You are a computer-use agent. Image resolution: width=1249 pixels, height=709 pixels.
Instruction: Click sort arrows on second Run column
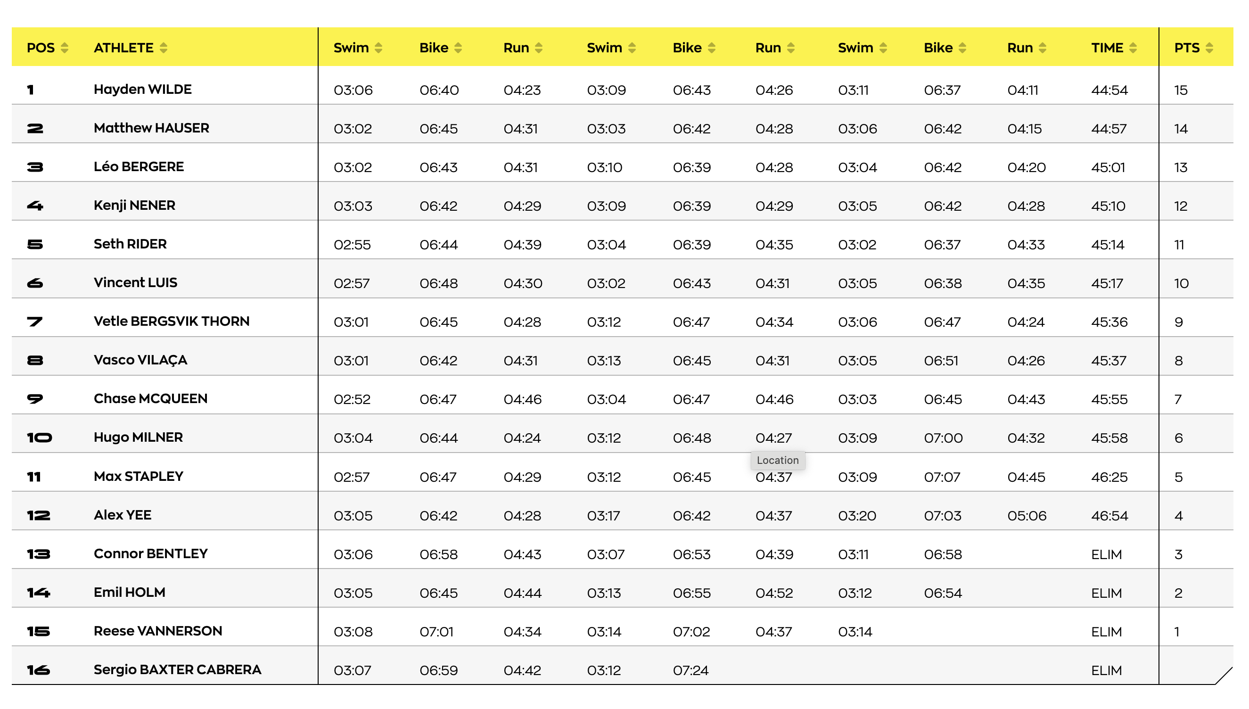791,48
